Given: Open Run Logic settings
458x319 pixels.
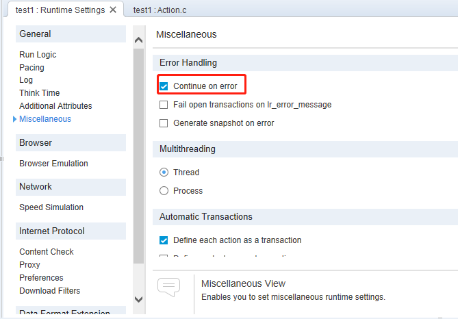Looking at the screenshot, I should [x=38, y=55].
